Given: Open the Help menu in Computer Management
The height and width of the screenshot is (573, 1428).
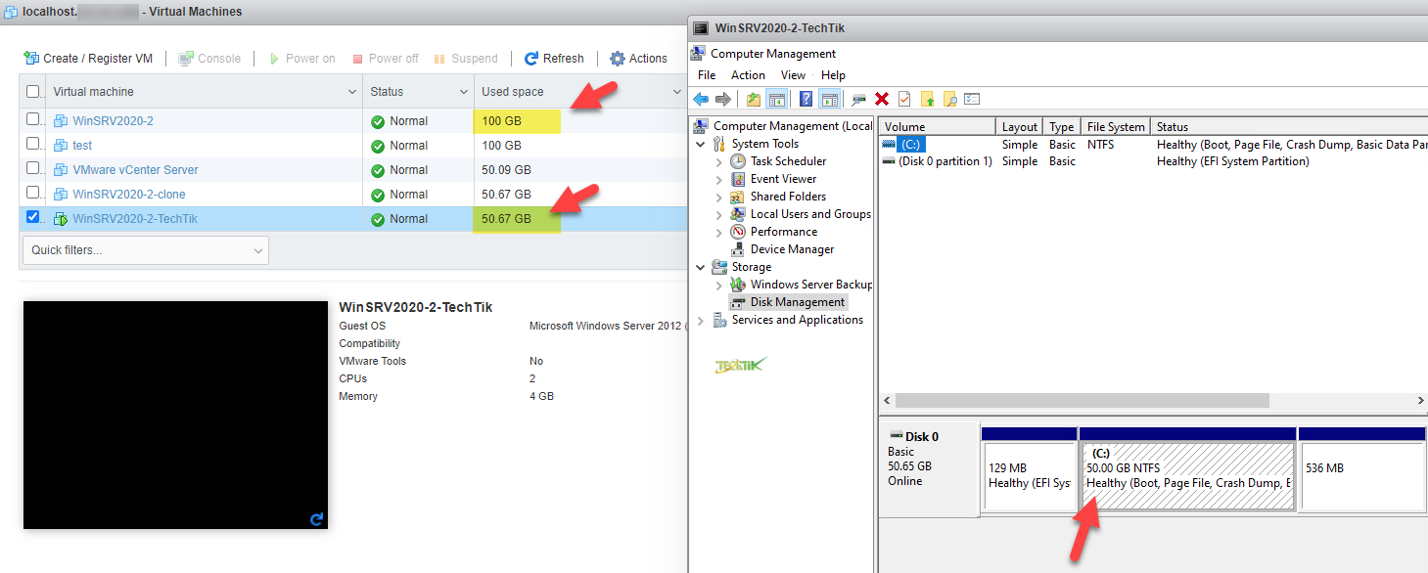Looking at the screenshot, I should [x=833, y=75].
